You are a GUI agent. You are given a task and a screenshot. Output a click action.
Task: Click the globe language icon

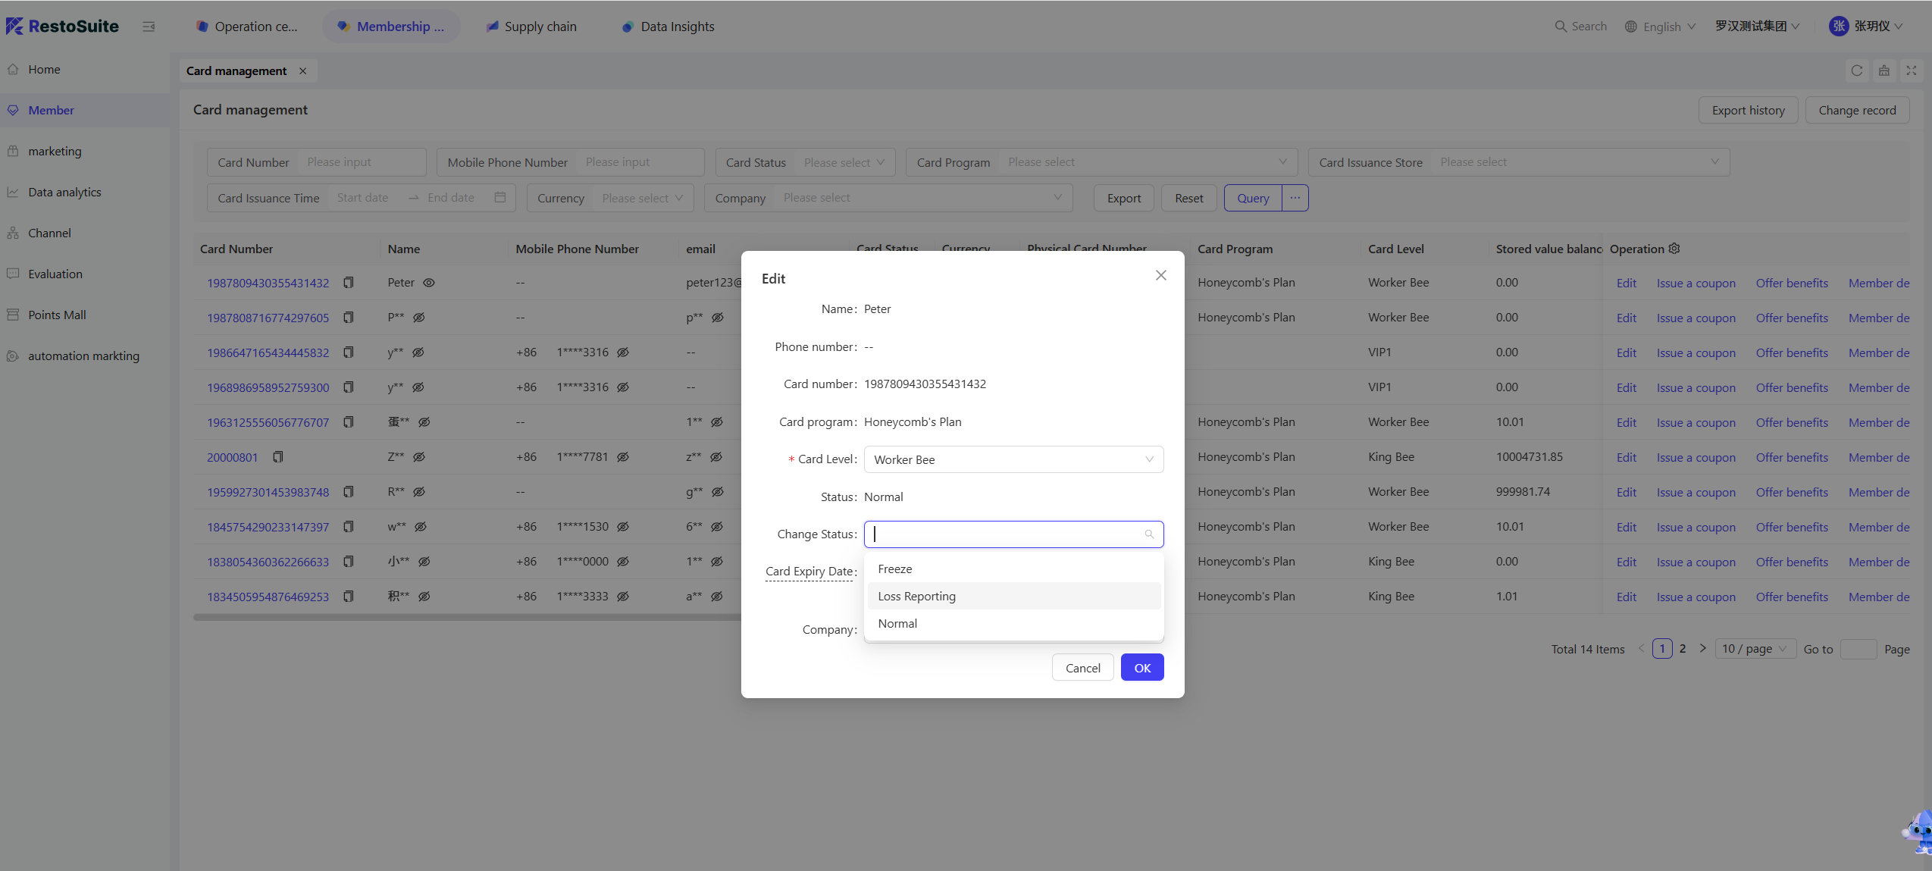coord(1631,27)
